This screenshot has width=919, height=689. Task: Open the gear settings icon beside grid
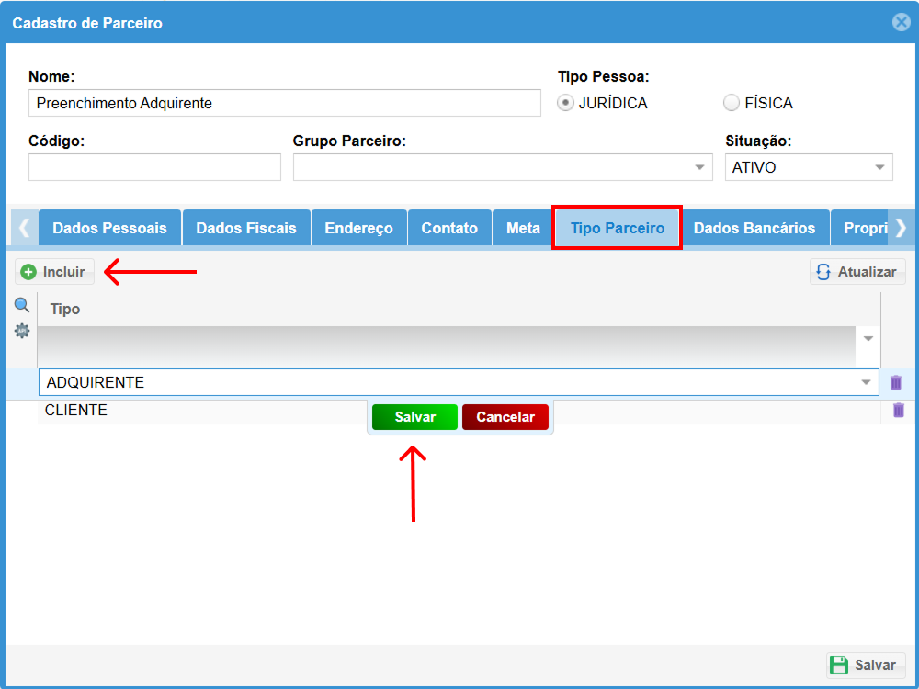[21, 331]
